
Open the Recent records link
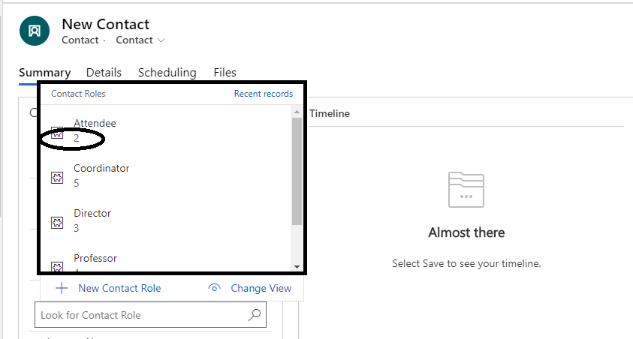(x=263, y=94)
